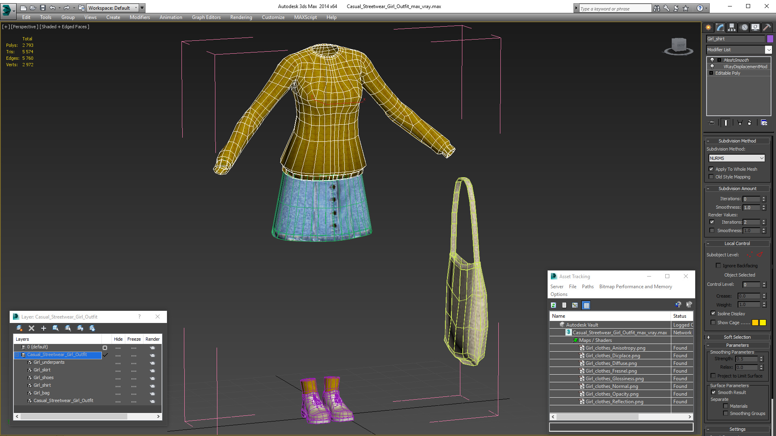Click Create New Layer icon in Layer dialog
The height and width of the screenshot is (436, 776).
19,328
